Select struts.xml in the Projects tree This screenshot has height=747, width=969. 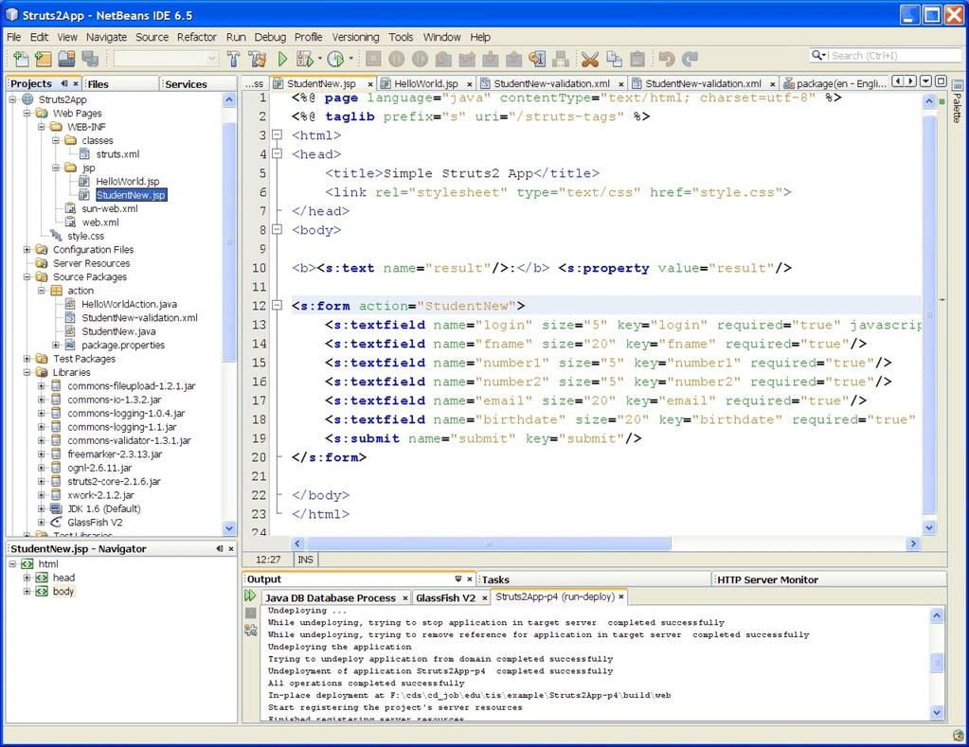click(117, 153)
